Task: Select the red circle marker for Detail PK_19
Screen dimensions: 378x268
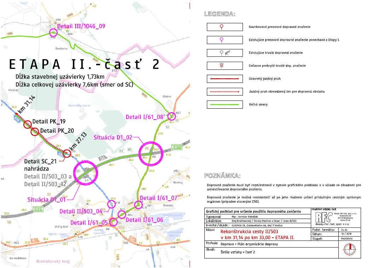Action: [27, 124]
